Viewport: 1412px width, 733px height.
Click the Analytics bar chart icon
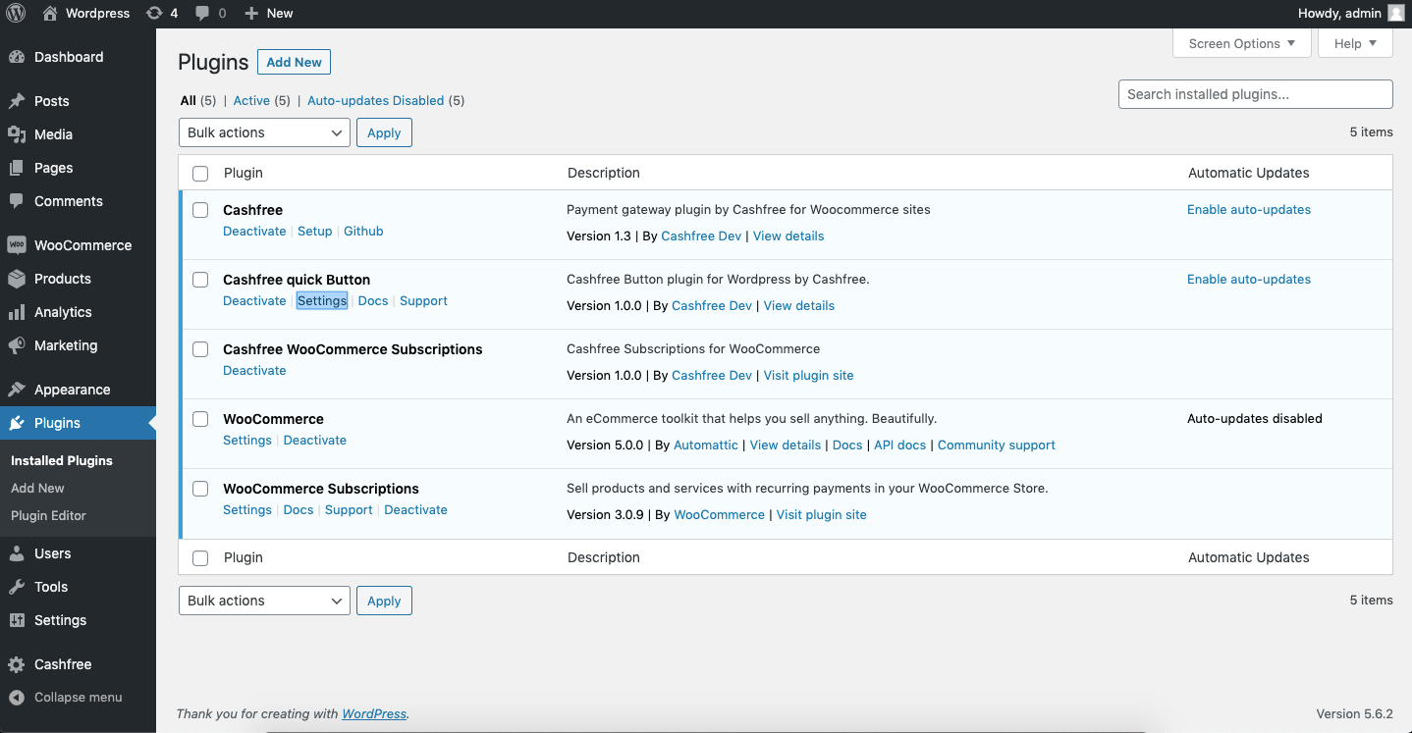click(17, 312)
